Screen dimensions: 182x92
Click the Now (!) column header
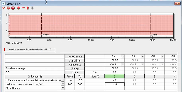pos(95,76)
